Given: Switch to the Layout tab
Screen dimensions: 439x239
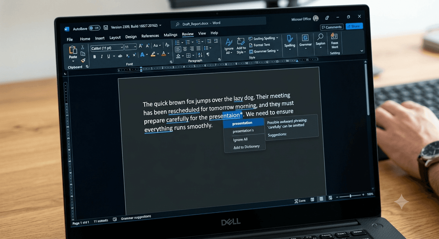Looking at the screenshot, I should [x=115, y=38].
